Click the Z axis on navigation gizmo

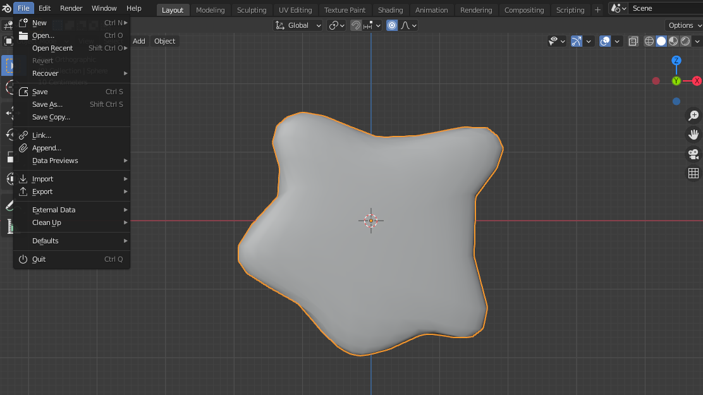(x=676, y=61)
